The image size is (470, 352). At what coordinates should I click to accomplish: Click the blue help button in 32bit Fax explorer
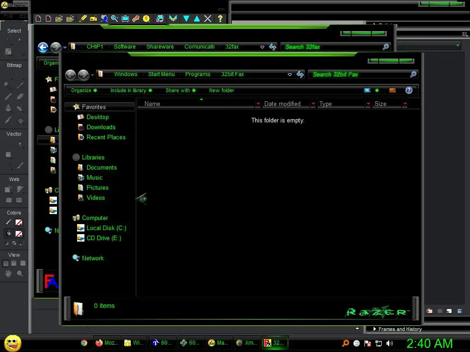click(409, 90)
